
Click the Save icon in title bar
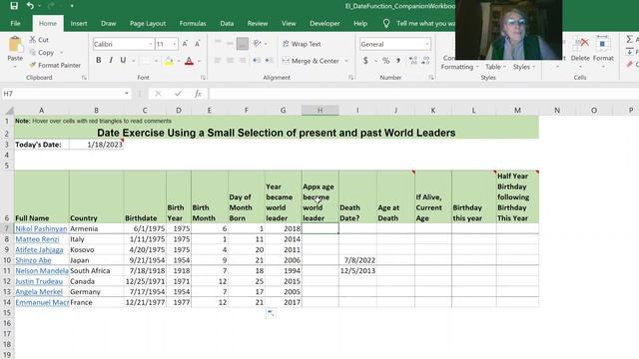pos(14,6)
